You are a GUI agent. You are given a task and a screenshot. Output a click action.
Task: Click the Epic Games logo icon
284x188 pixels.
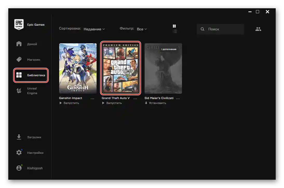click(x=19, y=24)
